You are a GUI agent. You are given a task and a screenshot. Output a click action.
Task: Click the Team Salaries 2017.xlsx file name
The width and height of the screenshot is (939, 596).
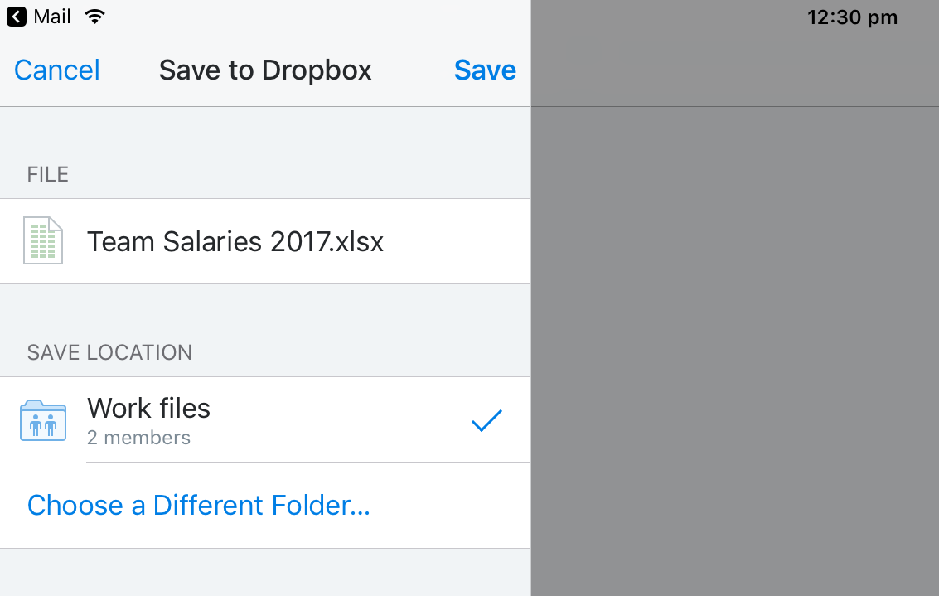point(235,241)
